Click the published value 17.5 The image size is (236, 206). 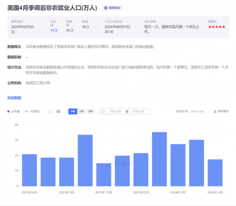tap(54, 30)
